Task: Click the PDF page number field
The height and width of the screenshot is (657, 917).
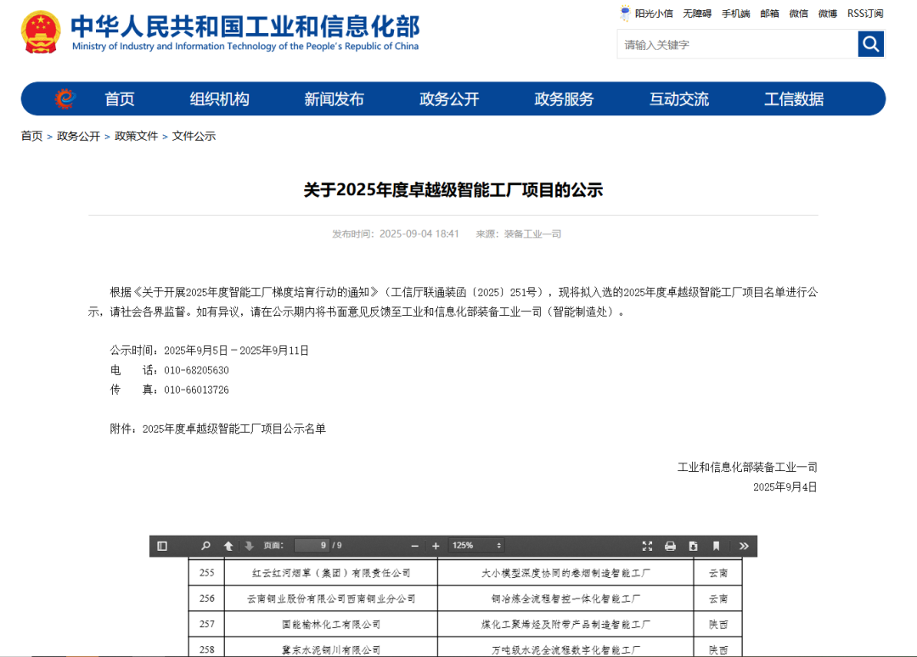Action: [311, 545]
